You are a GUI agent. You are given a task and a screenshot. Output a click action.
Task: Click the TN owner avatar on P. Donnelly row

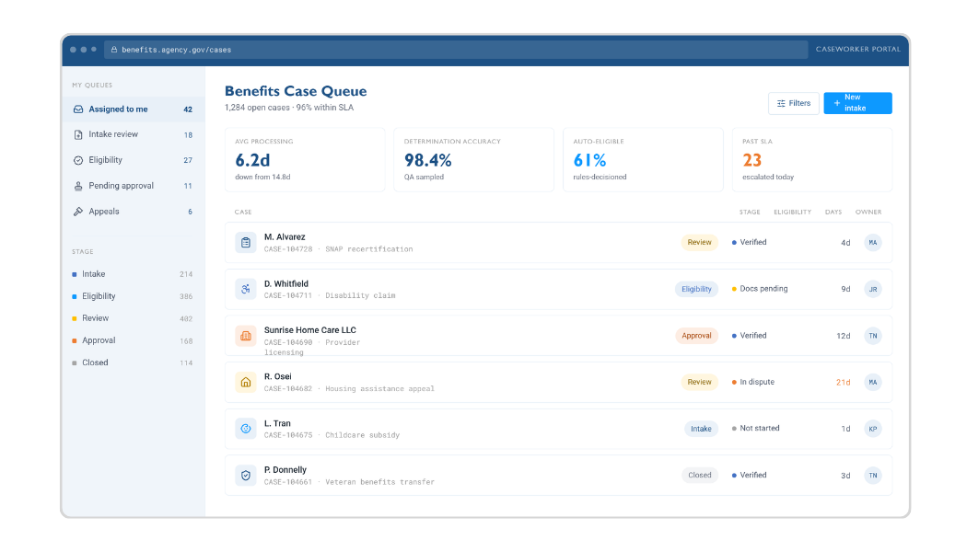(x=873, y=475)
